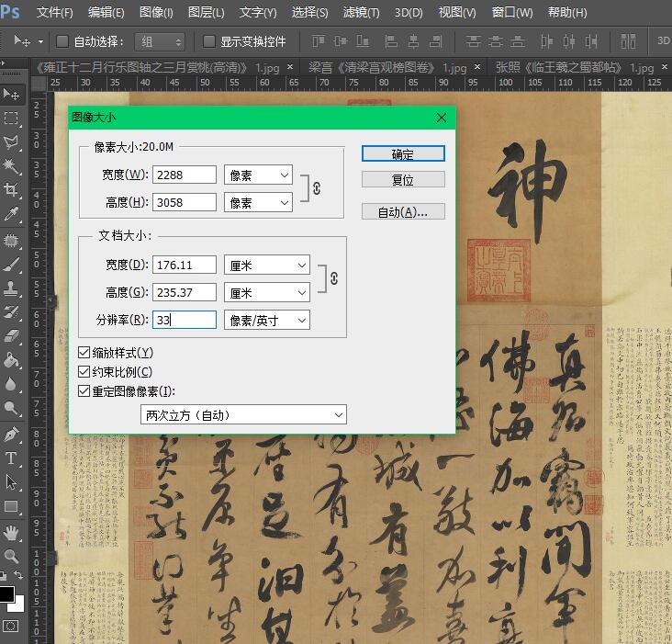Open the Move tool preset picker arrow

[40, 42]
